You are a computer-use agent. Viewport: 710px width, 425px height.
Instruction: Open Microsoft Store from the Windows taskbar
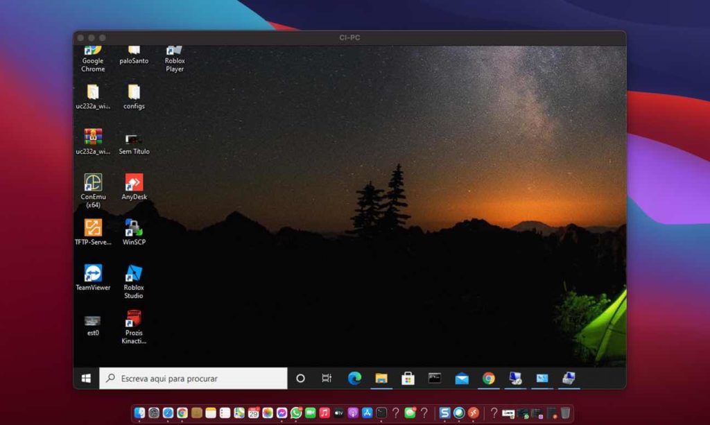[x=408, y=378]
